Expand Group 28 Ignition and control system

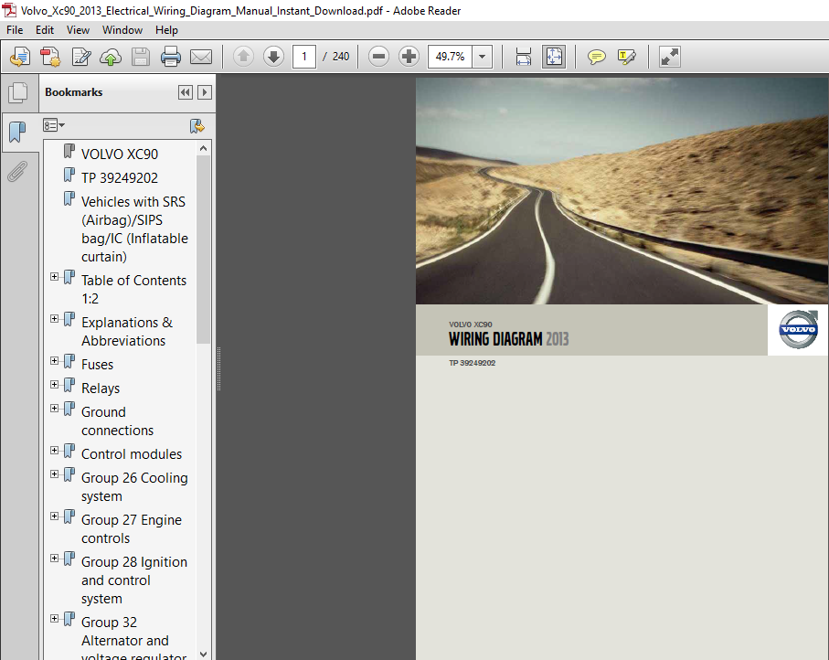point(54,558)
